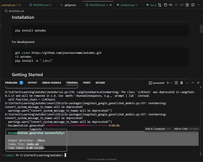The image size is (203, 162).
Task: Click the 'cd autodoc' code line
Action: tap(23, 57)
